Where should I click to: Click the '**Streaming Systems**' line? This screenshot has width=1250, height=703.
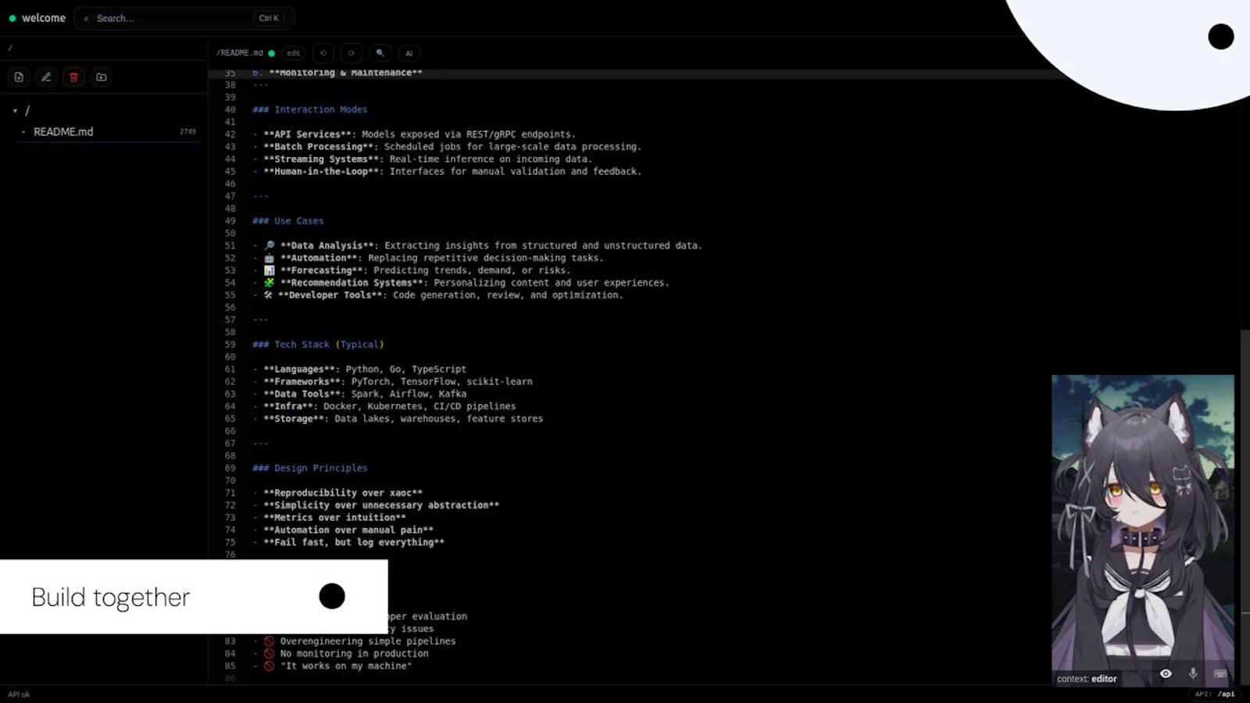click(x=422, y=159)
